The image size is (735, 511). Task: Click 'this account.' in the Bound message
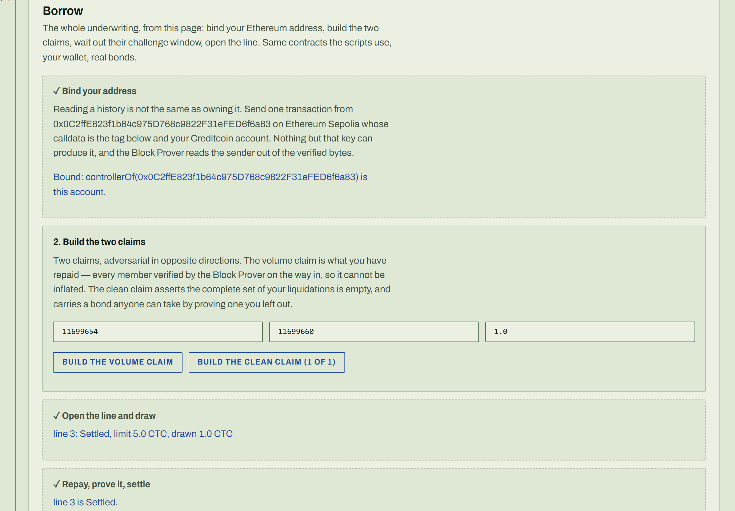click(x=79, y=192)
